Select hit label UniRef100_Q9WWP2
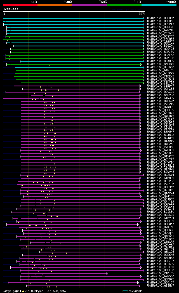The width and height of the screenshot is (179, 293). click(x=161, y=117)
